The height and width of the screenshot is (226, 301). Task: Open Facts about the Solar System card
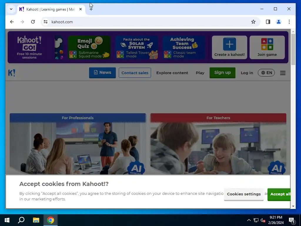[x=136, y=47]
